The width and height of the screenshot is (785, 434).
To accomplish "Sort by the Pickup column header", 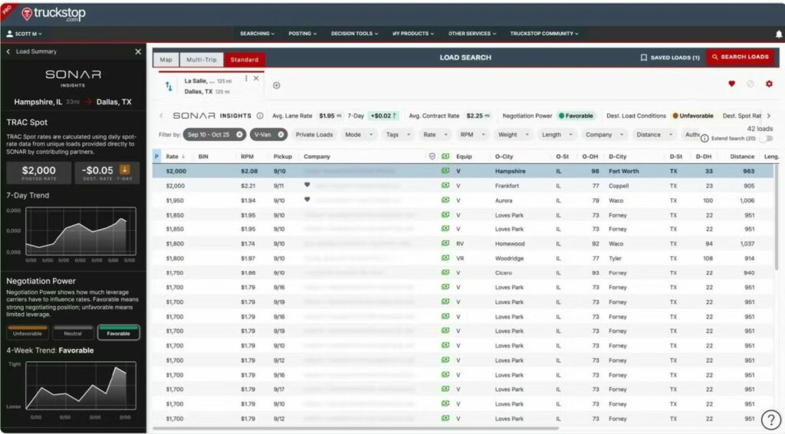I will click(x=282, y=156).
